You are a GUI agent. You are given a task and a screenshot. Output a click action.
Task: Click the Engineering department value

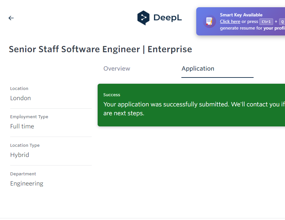27,184
